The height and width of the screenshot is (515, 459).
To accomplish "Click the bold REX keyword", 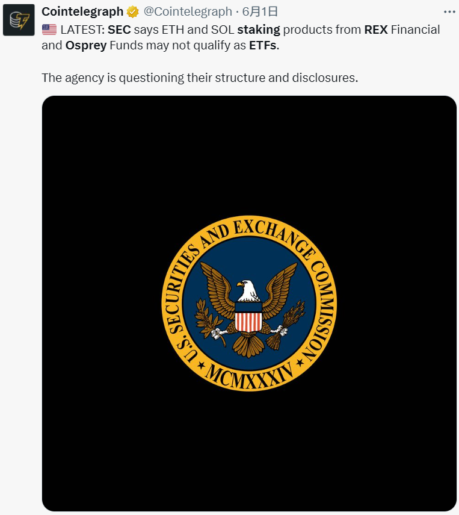I will [376, 30].
